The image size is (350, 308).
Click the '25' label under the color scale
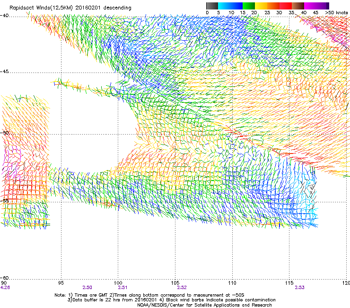[267, 13]
